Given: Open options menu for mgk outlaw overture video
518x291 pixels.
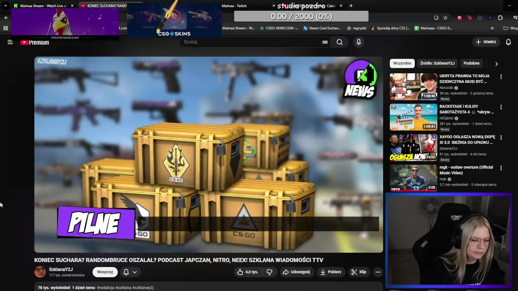Looking at the screenshot, I should (x=501, y=168).
